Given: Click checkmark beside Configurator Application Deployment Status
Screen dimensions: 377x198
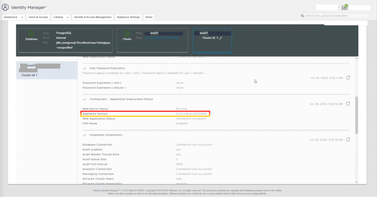Looking at the screenshot, I should tap(84, 99).
